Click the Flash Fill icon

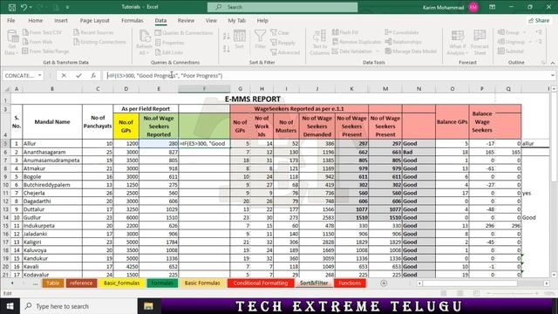pos(335,32)
